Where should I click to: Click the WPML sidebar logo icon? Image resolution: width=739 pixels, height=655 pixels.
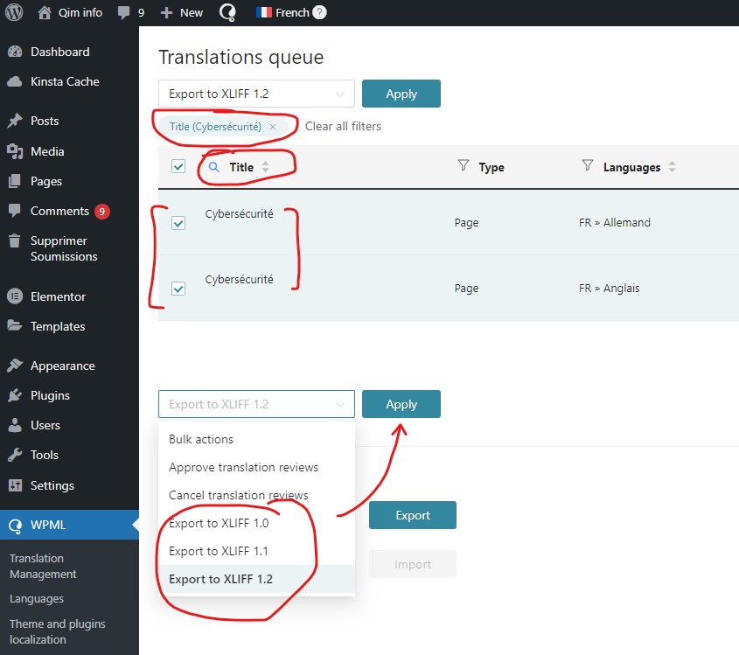tap(15, 525)
